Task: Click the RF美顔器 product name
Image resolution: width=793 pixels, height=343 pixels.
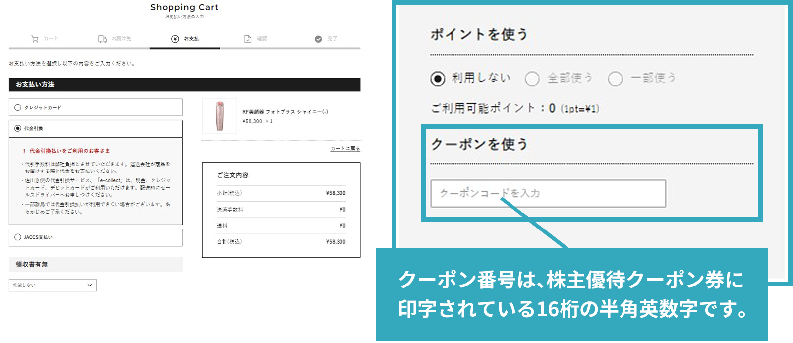Action: tap(285, 112)
